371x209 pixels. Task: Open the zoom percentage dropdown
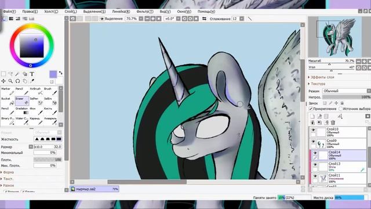point(141,19)
